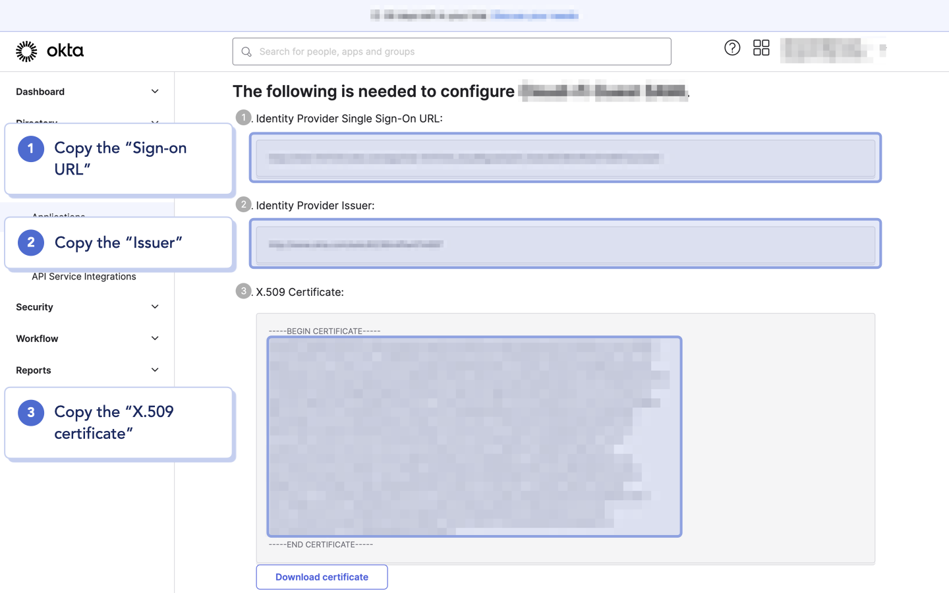
Task: Click the blue step 1 badge in Sign-on URL callout
Action: (30, 149)
